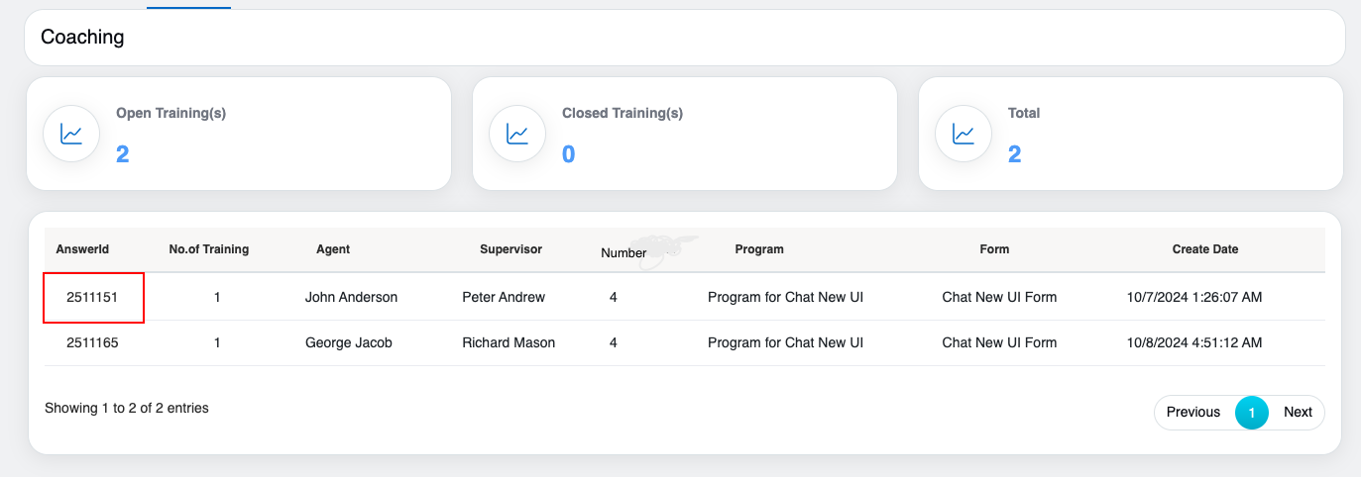Click supervisor Richard Mason cell
Image resolution: width=1361 pixels, height=477 pixels.
(x=509, y=343)
